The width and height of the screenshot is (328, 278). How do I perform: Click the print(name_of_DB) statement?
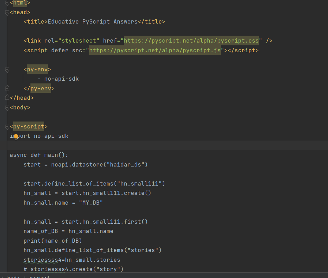click(53, 241)
